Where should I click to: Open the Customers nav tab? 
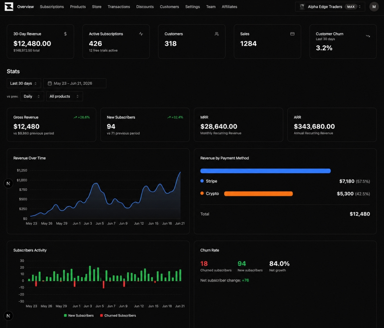(170, 7)
